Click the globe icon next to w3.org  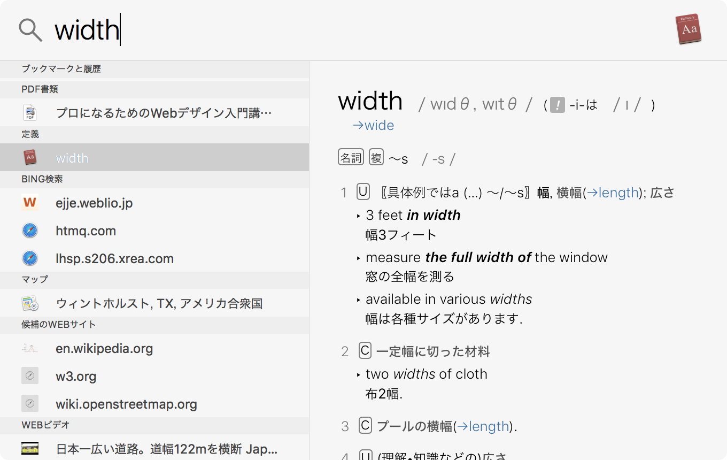coord(30,375)
